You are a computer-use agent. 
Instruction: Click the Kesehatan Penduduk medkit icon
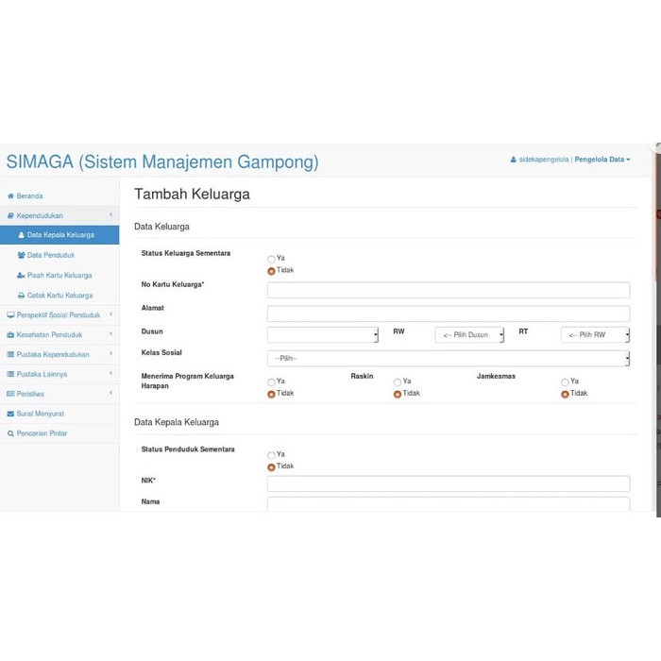tap(10, 335)
